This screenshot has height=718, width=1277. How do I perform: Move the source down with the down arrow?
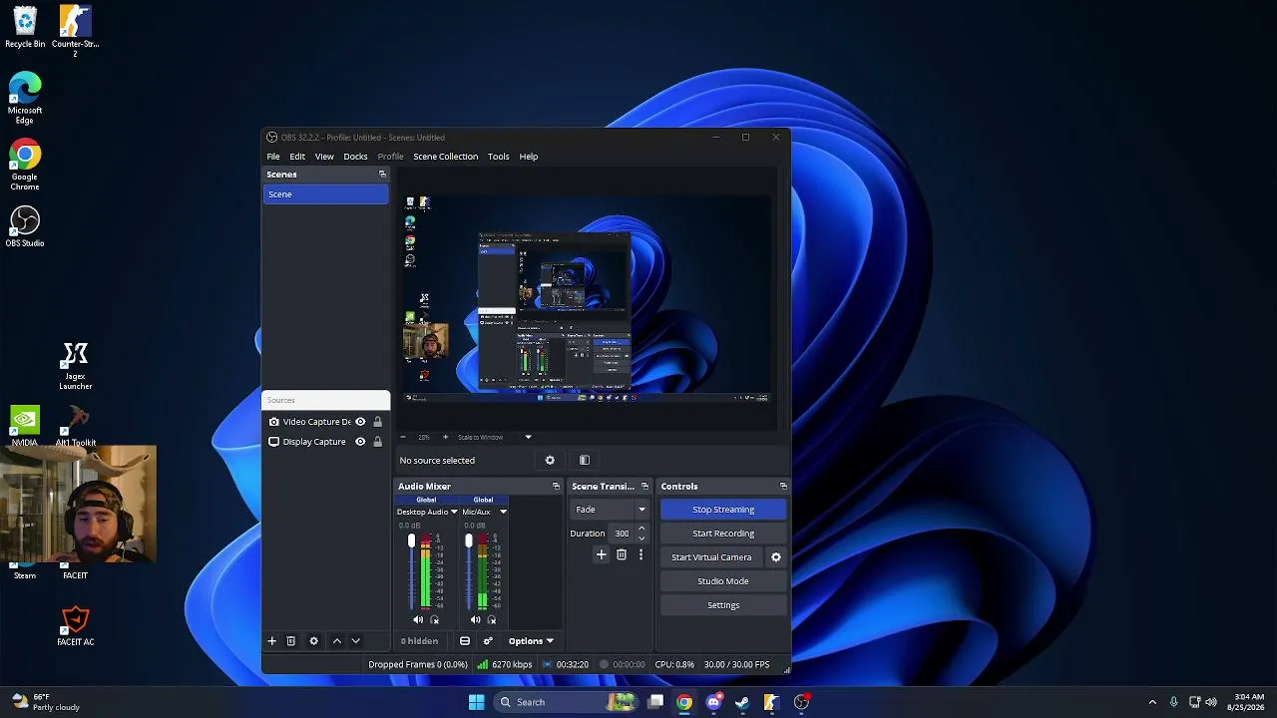click(x=355, y=641)
